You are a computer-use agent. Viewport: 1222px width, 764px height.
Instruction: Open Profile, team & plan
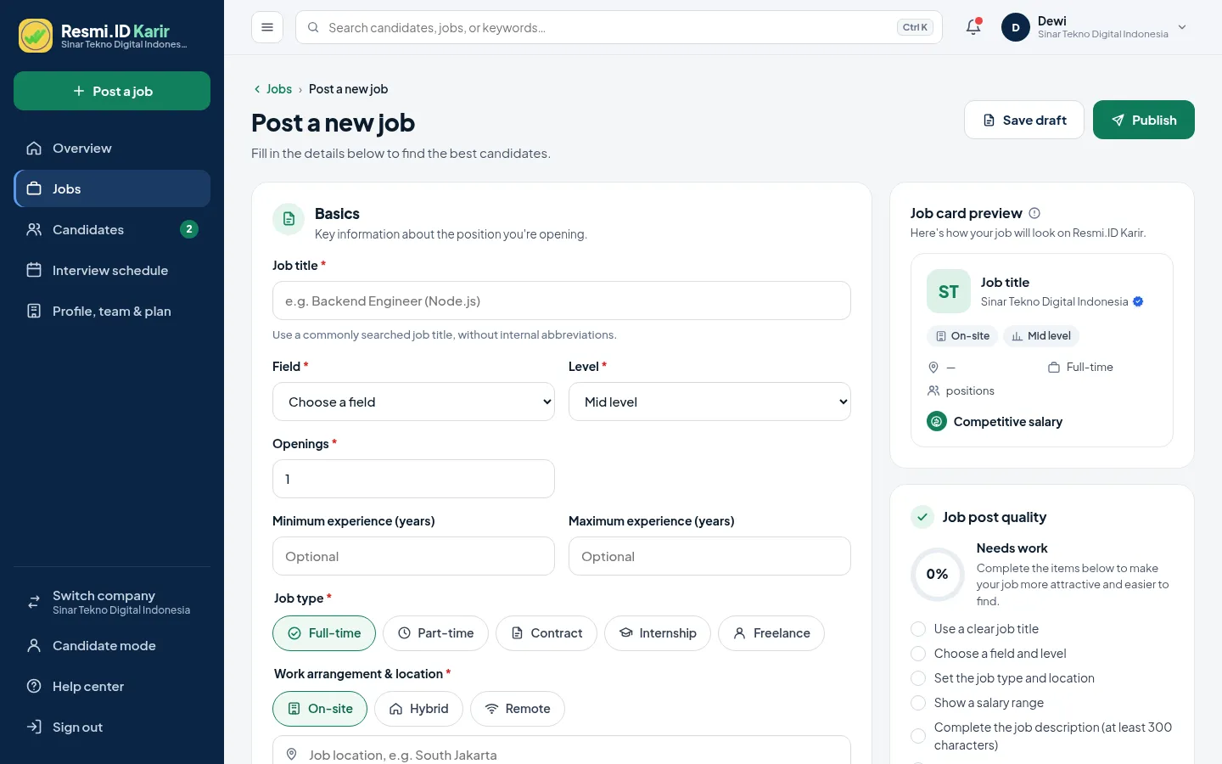click(x=112, y=311)
